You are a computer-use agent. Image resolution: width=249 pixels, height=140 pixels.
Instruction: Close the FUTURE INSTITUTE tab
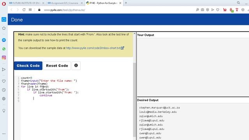pyautogui.click(x=43, y=3)
